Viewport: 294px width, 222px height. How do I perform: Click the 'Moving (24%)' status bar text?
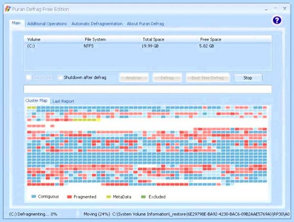point(97,214)
